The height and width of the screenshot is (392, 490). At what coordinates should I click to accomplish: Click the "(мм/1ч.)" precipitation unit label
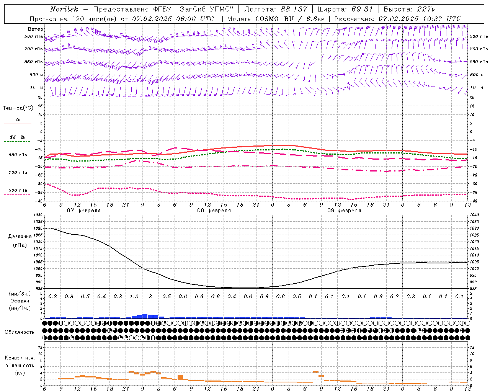tap(20, 308)
